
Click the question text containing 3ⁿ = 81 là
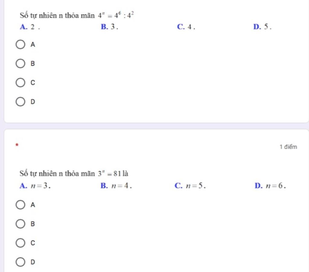(74, 173)
